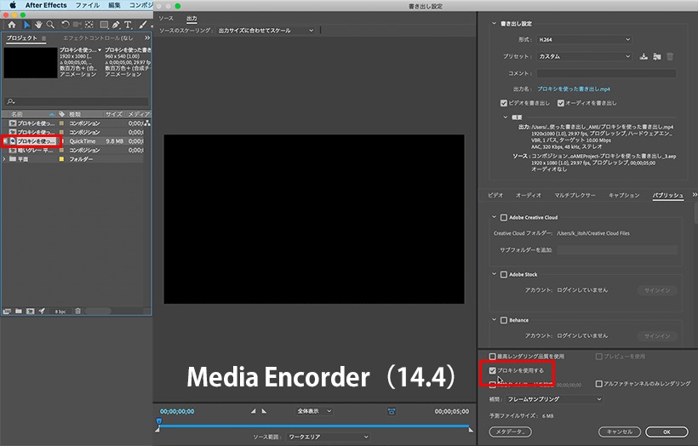Image resolution: width=698 pixels, height=446 pixels.
Task: Create new folder in project panel
Action: pyautogui.click(x=19, y=312)
